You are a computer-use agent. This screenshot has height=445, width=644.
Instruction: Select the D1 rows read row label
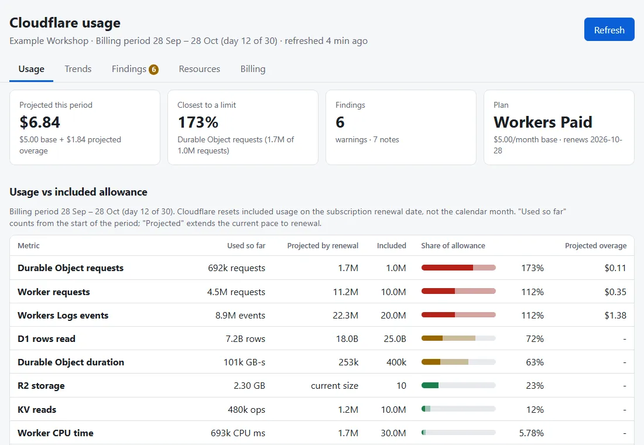tap(46, 338)
